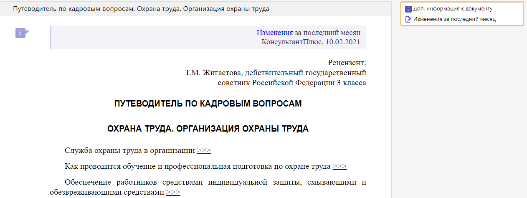This screenshot has width=527, height=198.
Task: Click heading 'ПУТЕВОДИТЕЛЬ ПО КАДРОВЫМ ВОПРОСАМ'
Action: pyautogui.click(x=208, y=104)
